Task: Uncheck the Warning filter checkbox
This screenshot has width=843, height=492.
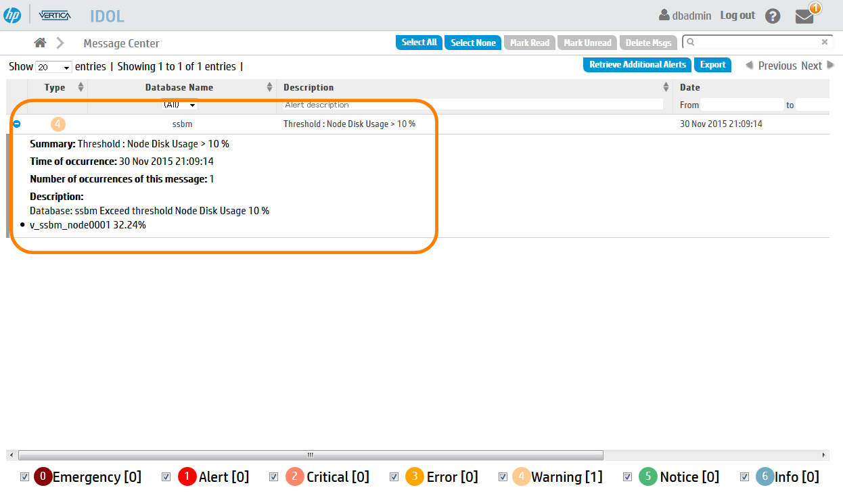Action: (x=503, y=477)
